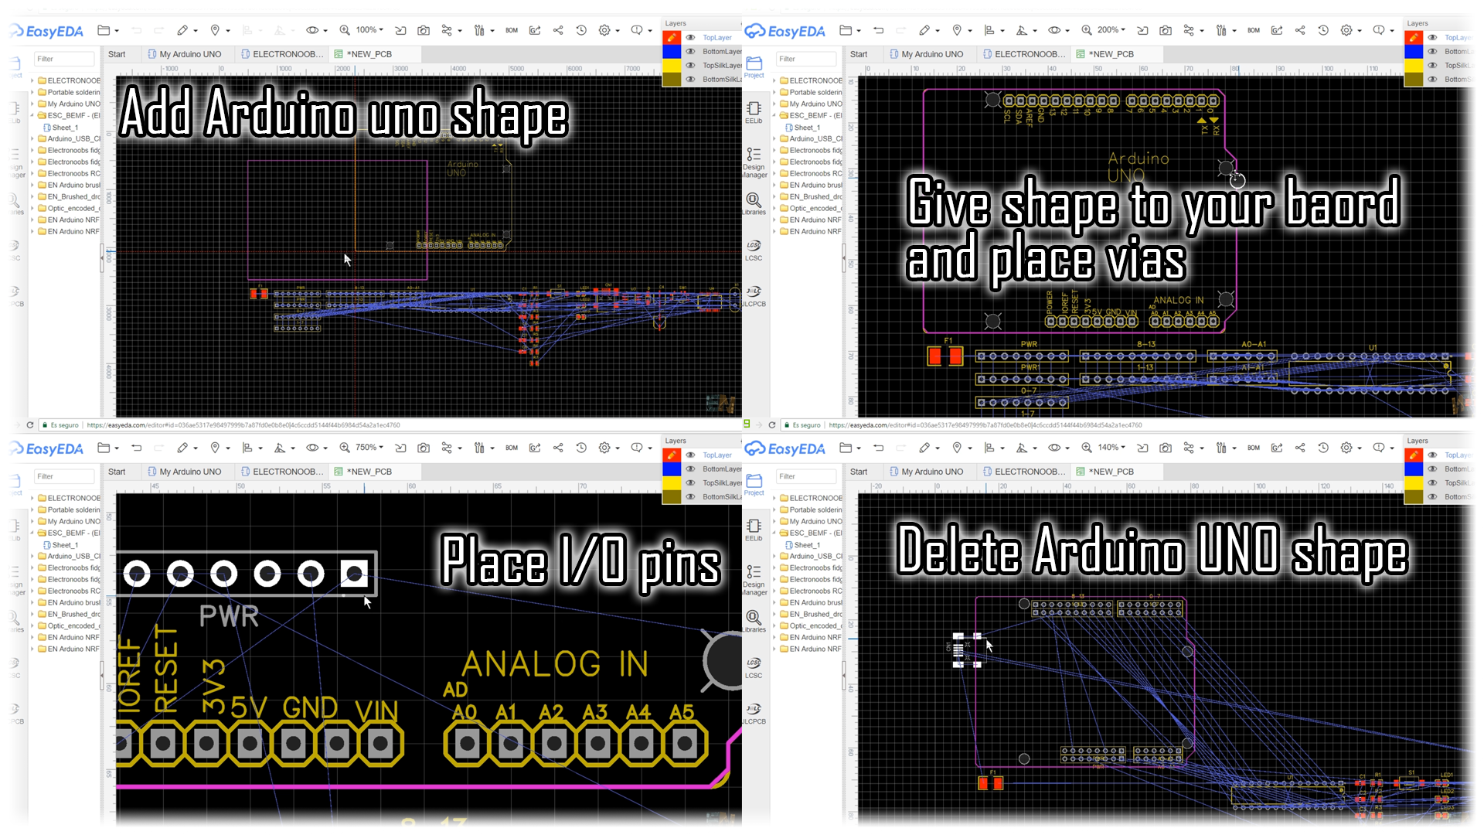Open the routing nodes icon in the 200% view
Image resolution: width=1484 pixels, height=835 pixels.
[1189, 30]
